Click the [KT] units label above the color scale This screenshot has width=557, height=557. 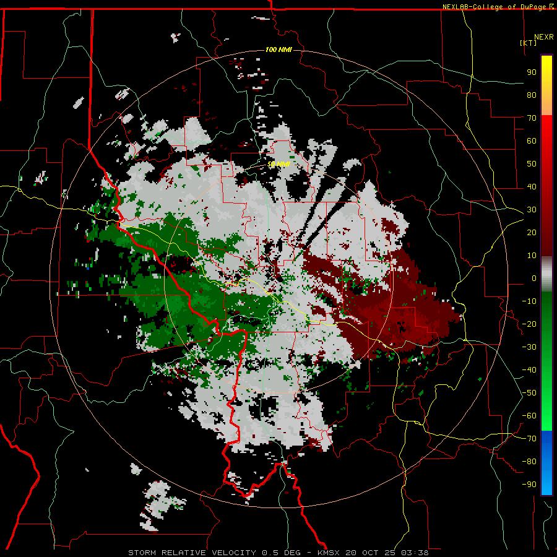[x=529, y=43]
